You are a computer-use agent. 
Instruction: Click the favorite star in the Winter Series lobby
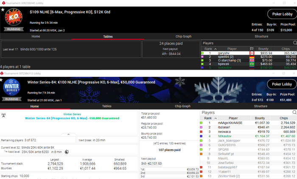pos(1,80)
